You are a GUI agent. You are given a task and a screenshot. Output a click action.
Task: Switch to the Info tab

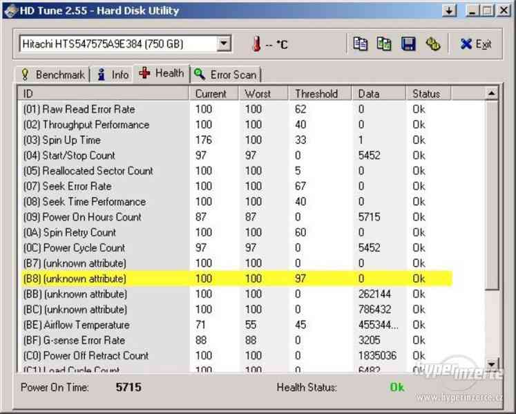coord(113,75)
